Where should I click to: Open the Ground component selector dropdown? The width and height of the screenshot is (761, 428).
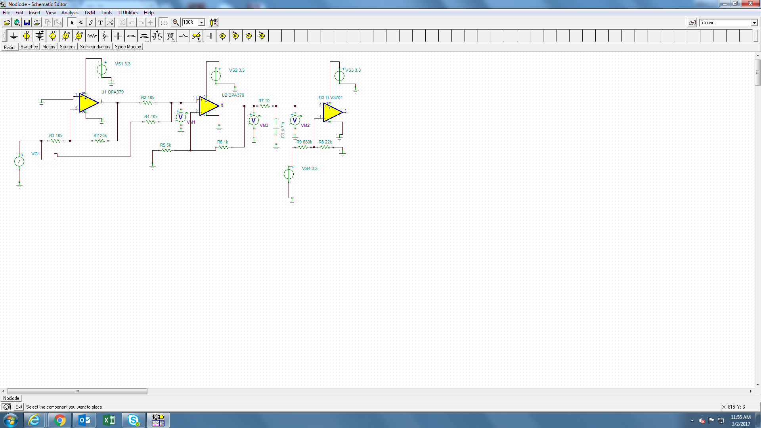coord(754,23)
